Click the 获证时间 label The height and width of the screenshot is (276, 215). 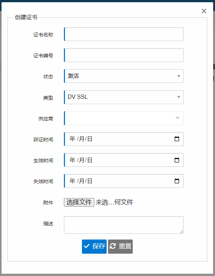point(43,140)
